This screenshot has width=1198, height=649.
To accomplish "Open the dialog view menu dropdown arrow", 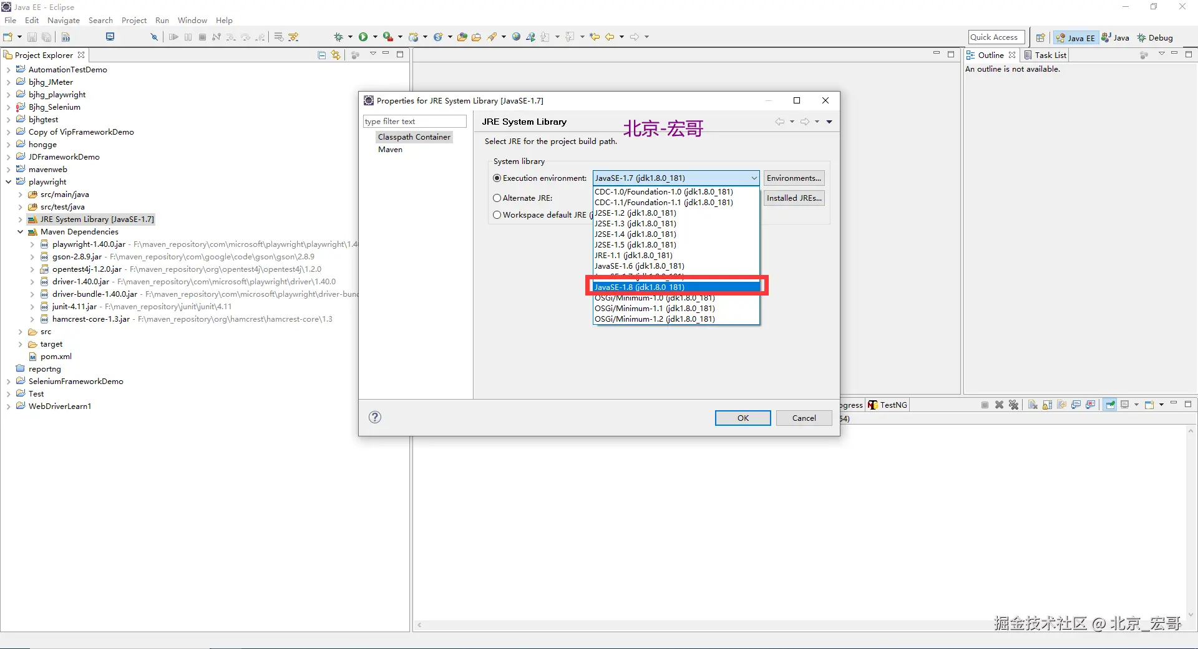I will pos(829,122).
